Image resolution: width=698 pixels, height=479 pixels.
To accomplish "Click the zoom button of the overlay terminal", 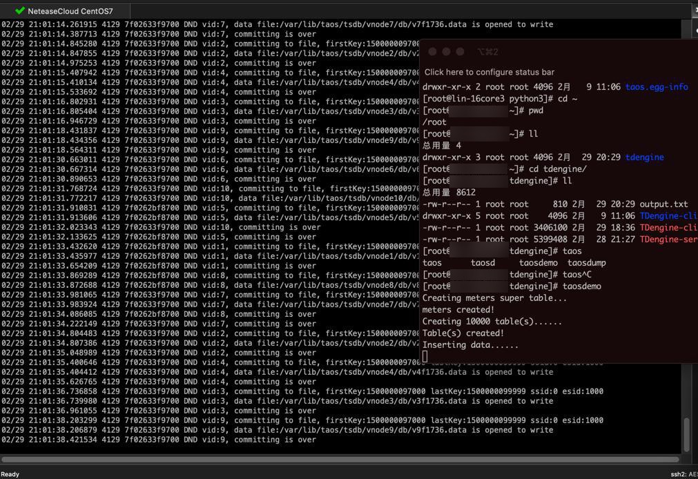I will [x=461, y=52].
